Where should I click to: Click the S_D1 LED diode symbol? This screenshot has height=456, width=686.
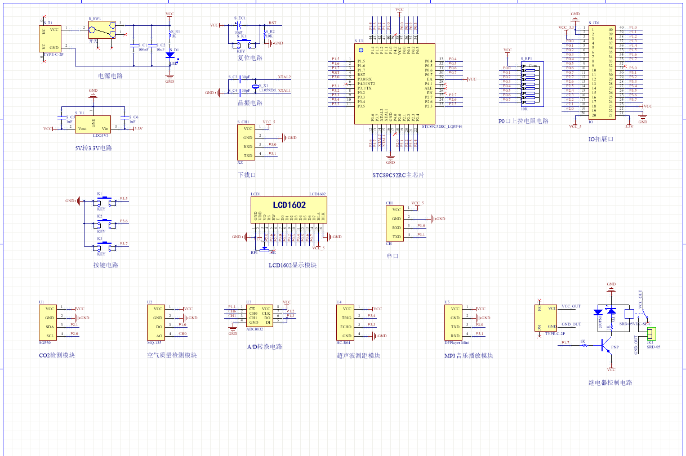[x=170, y=55]
